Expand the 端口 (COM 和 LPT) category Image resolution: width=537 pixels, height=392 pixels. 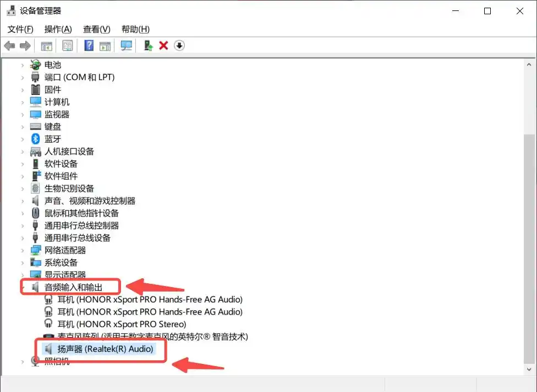(23, 77)
